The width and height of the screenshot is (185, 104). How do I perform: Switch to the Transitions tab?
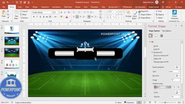pyautogui.click(x=45, y=7)
